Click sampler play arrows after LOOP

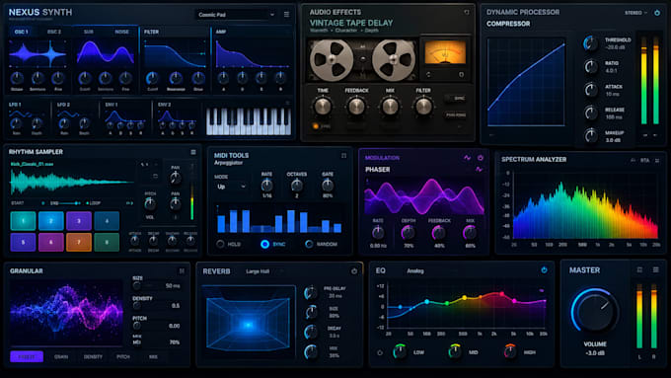[x=129, y=203]
